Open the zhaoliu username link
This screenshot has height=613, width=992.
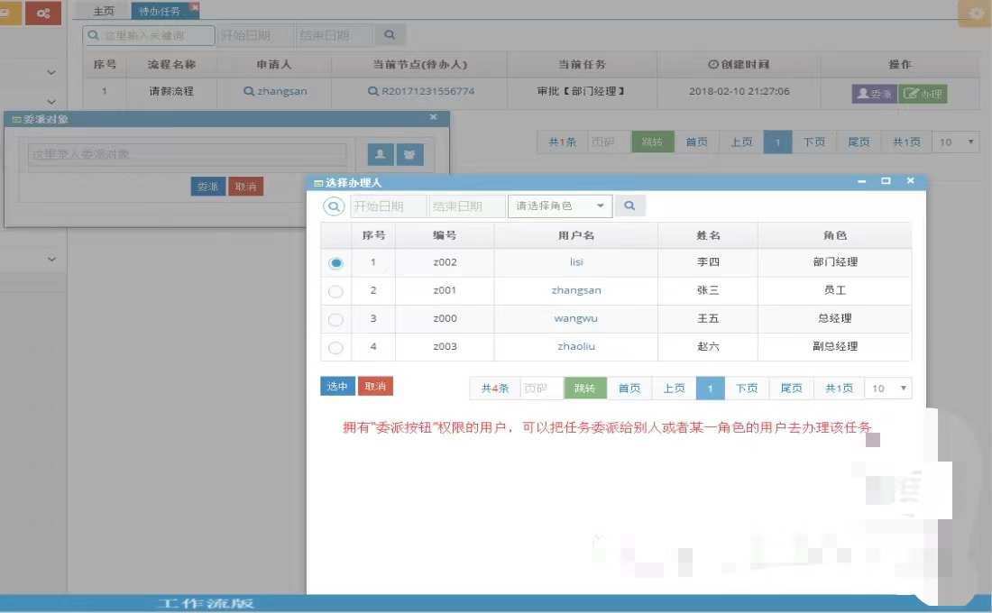point(576,346)
